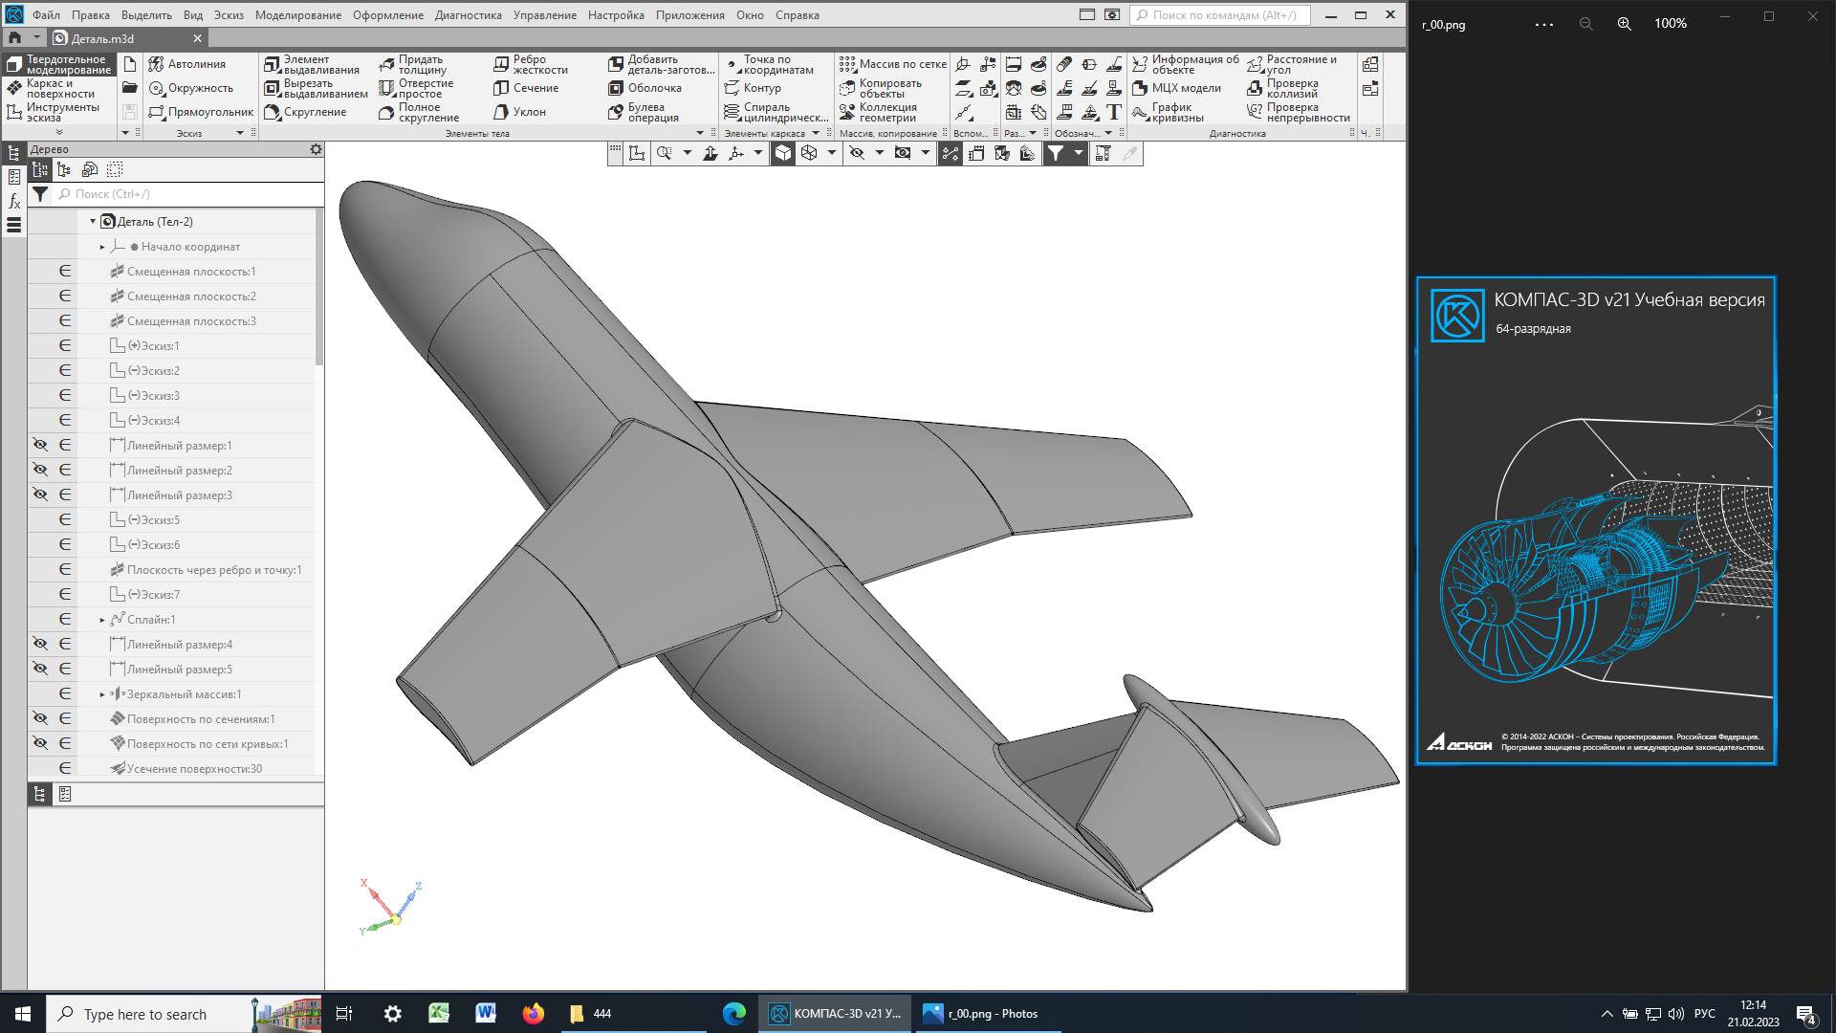The height and width of the screenshot is (1033, 1836).
Task: Apply the Скругление fillet tool
Action: pos(305,112)
